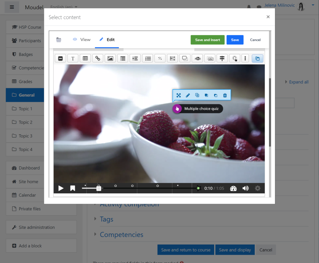Delete the Multiple choice quiz interaction
This screenshot has height=263, width=319.
pos(225,96)
